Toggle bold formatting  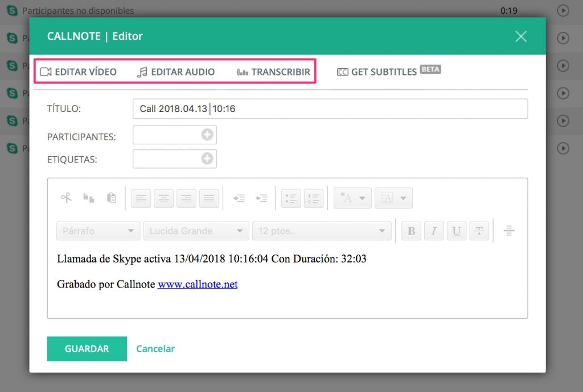pyautogui.click(x=412, y=231)
